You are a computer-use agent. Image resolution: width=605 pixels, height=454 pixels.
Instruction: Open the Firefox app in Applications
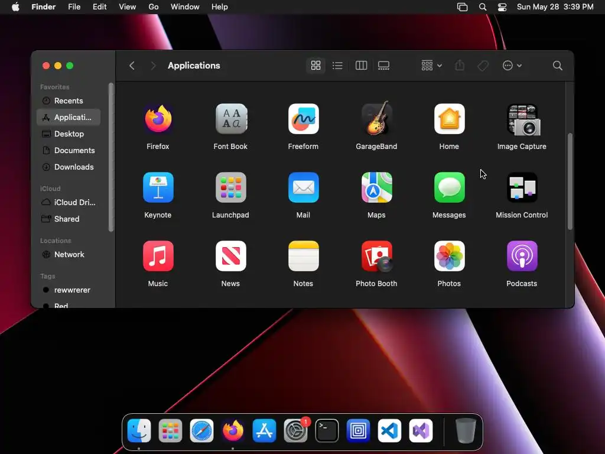tap(158, 119)
